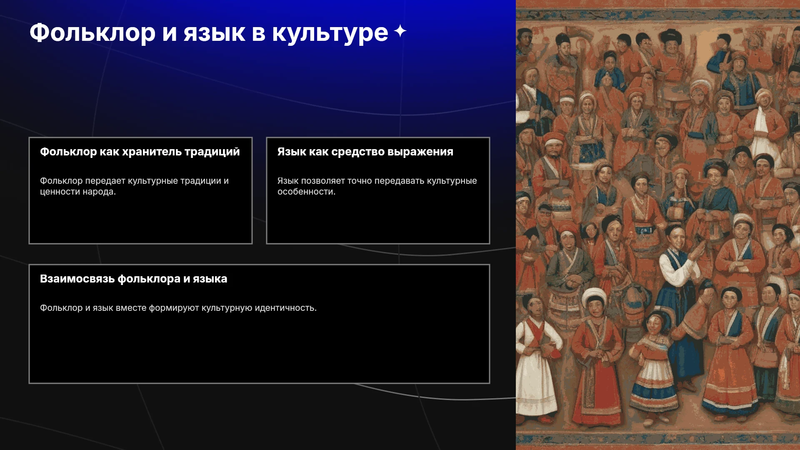Click the word 'Фольклор' in the title
This screenshot has height=450, width=800.
(x=92, y=33)
